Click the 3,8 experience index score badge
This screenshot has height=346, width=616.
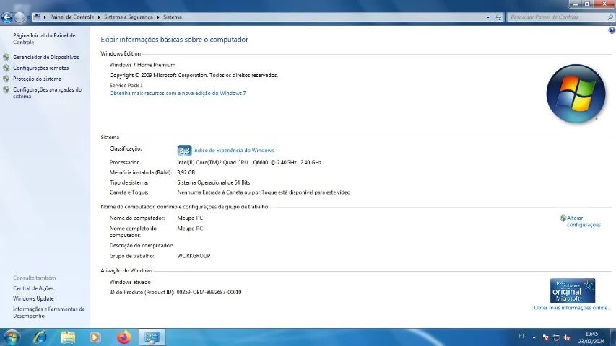(x=184, y=150)
